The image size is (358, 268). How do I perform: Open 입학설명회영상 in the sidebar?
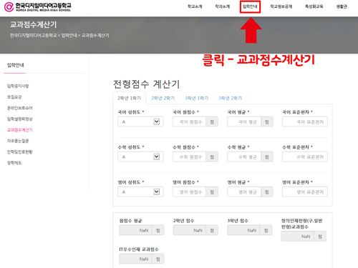coord(19,119)
